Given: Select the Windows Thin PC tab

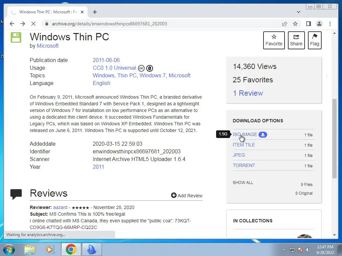Looking at the screenshot, I should (47, 12).
